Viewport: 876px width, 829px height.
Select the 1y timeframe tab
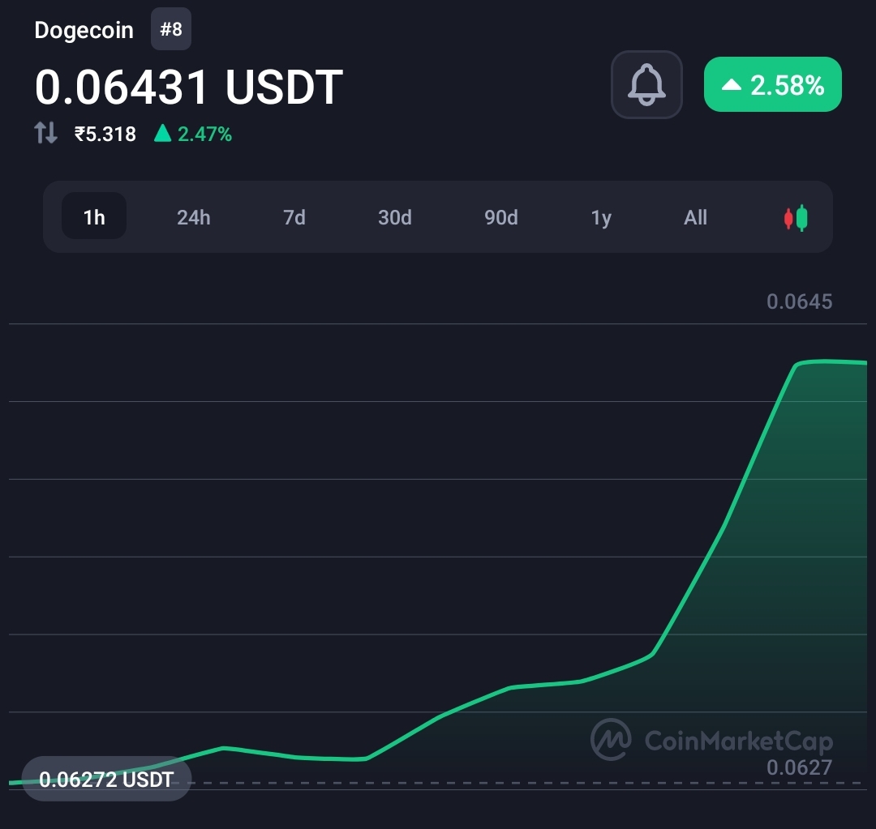[x=601, y=217]
